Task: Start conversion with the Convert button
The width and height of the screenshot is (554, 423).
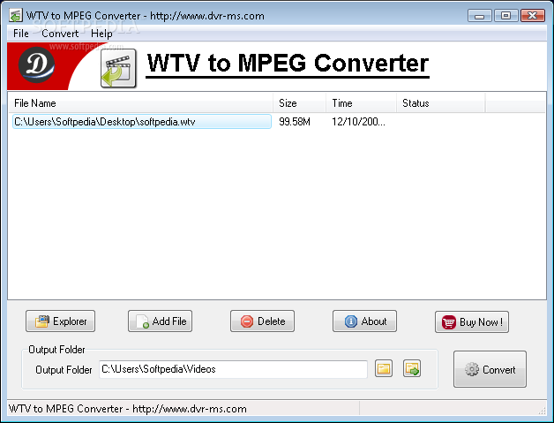Action: 490,369
